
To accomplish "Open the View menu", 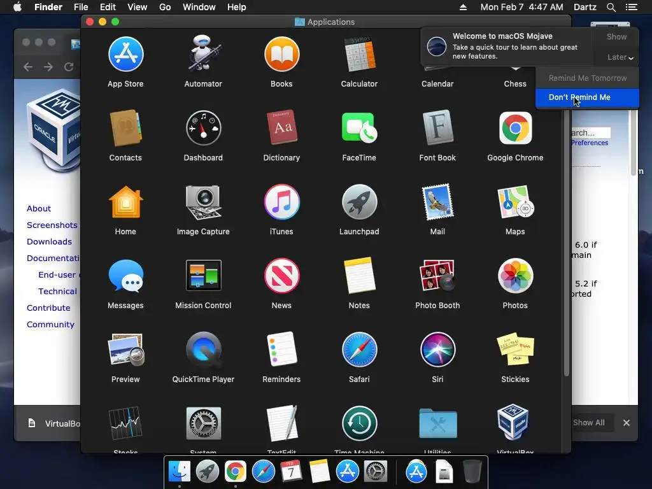I will tap(138, 7).
